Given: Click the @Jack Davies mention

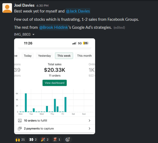Looking at the screenshot, I should (78, 11).
